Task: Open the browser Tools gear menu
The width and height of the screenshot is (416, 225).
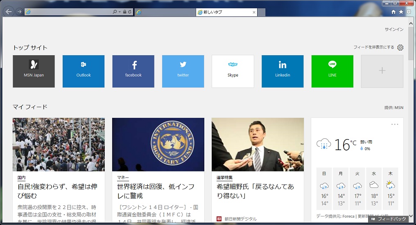Action: [409, 12]
